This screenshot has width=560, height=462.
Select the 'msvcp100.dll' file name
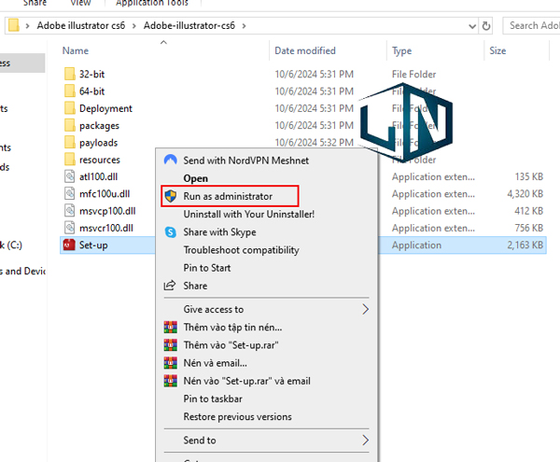[x=107, y=211]
